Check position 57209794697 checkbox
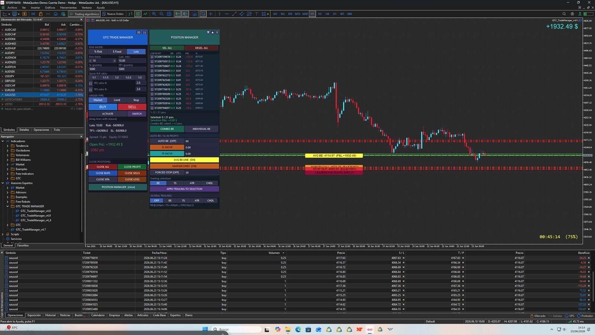595x335 pixels. pyautogui.click(x=152, y=108)
